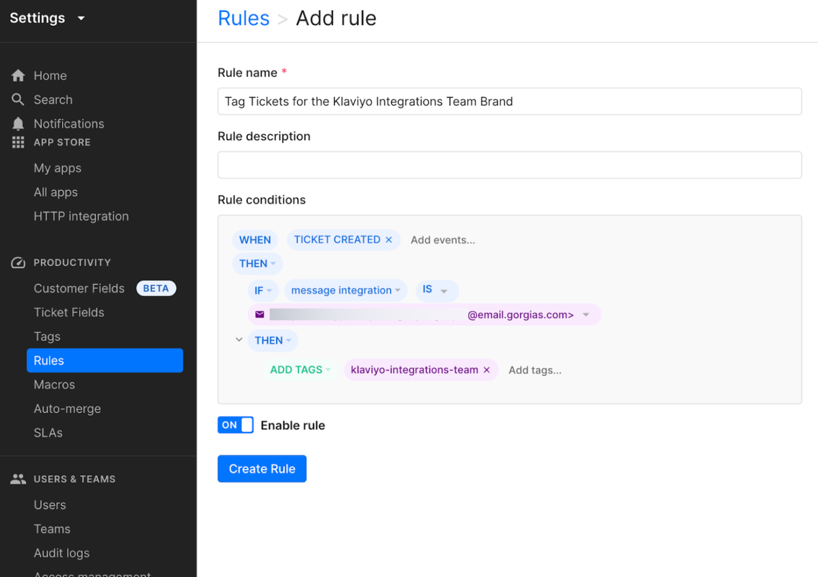The width and height of the screenshot is (821, 577).
Task: Click the Home house icon in sidebar
Action: (18, 75)
